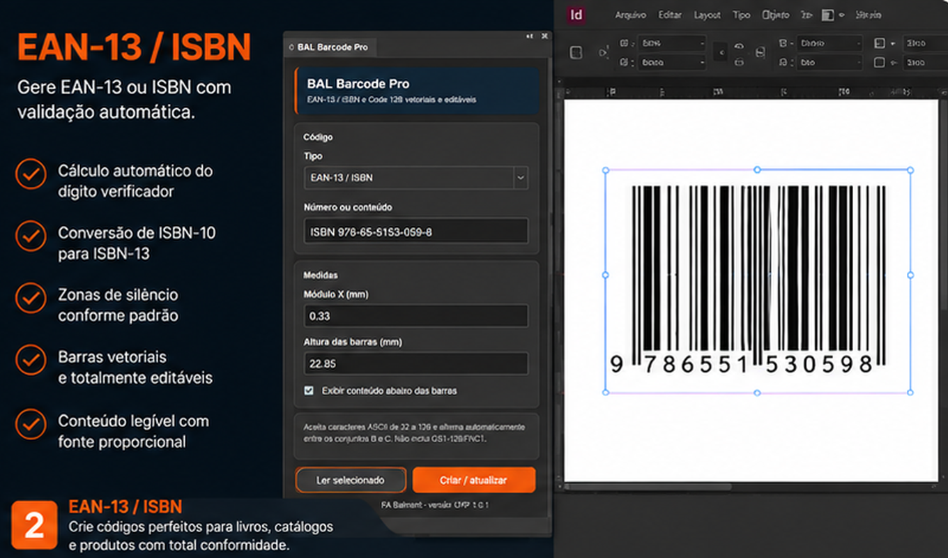The height and width of the screenshot is (558, 948).
Task: Click the Módulo X (mm) field with 0.33
Action: point(416,316)
